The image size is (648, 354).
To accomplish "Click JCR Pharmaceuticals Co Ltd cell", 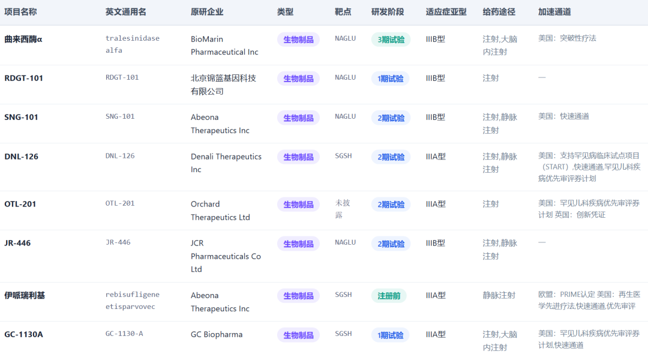I will coord(226,256).
